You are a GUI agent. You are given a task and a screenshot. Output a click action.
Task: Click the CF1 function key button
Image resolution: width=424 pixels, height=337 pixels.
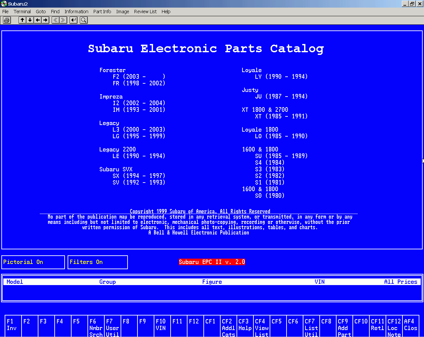212,326
